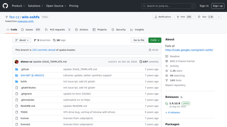Open the pull request #141 icon link

(x=153, y=50)
